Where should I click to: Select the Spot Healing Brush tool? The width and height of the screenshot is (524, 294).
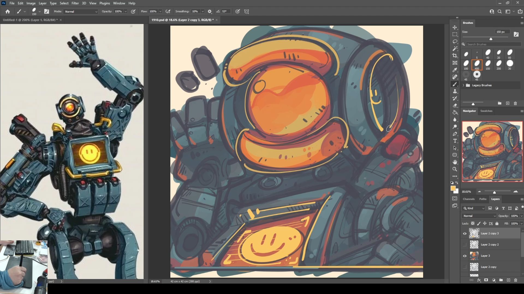click(455, 77)
